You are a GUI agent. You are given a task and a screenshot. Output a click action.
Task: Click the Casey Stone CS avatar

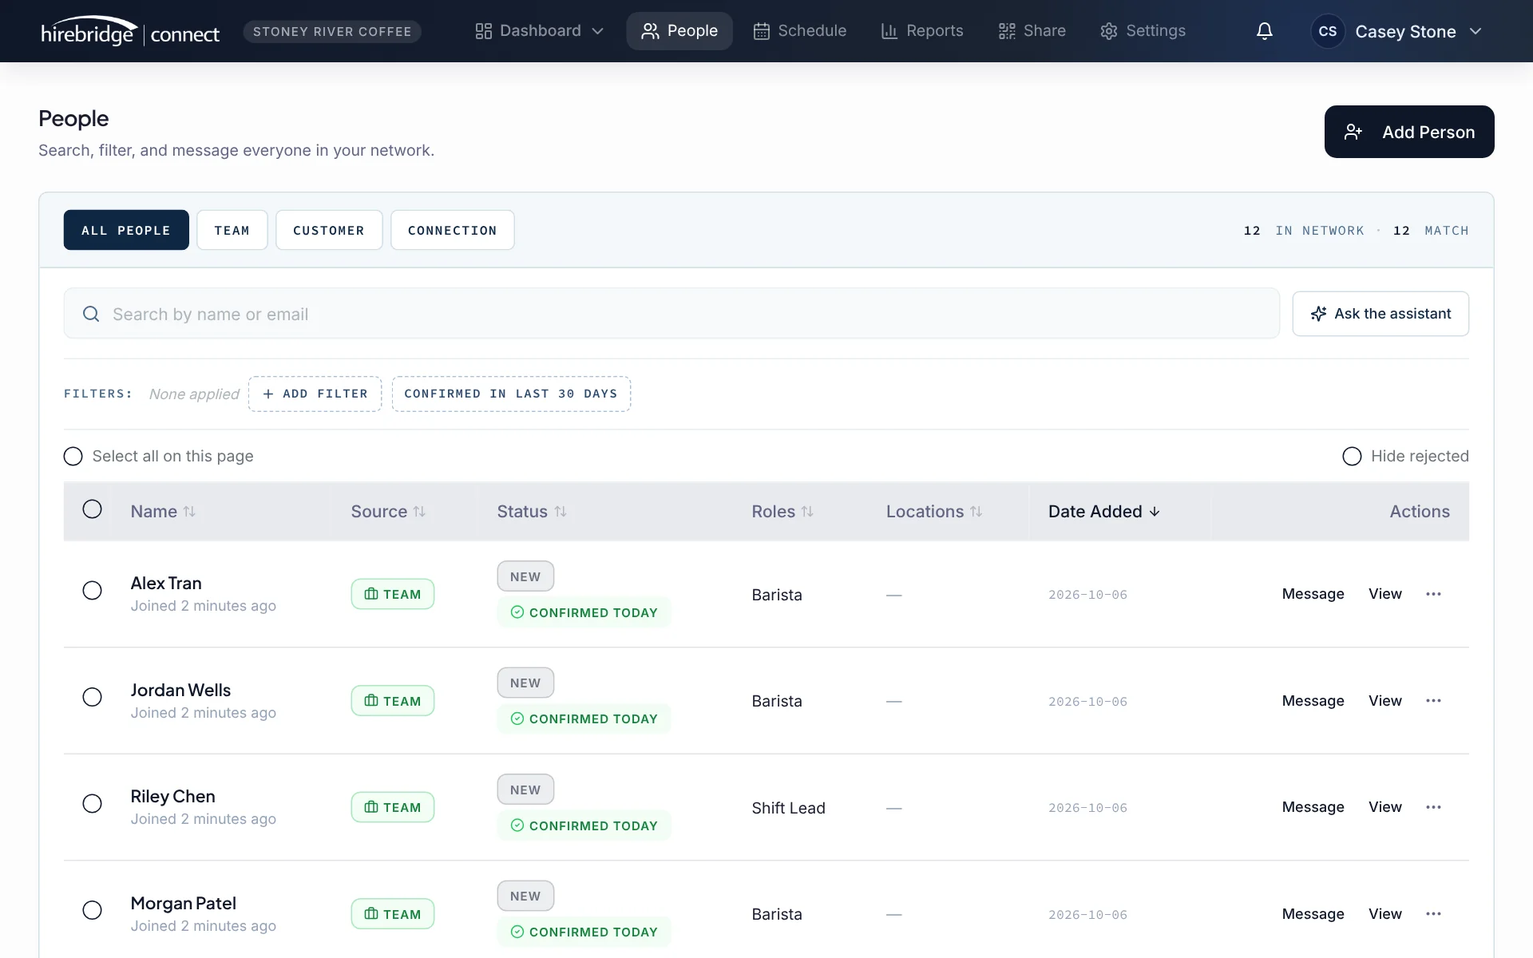coord(1327,31)
